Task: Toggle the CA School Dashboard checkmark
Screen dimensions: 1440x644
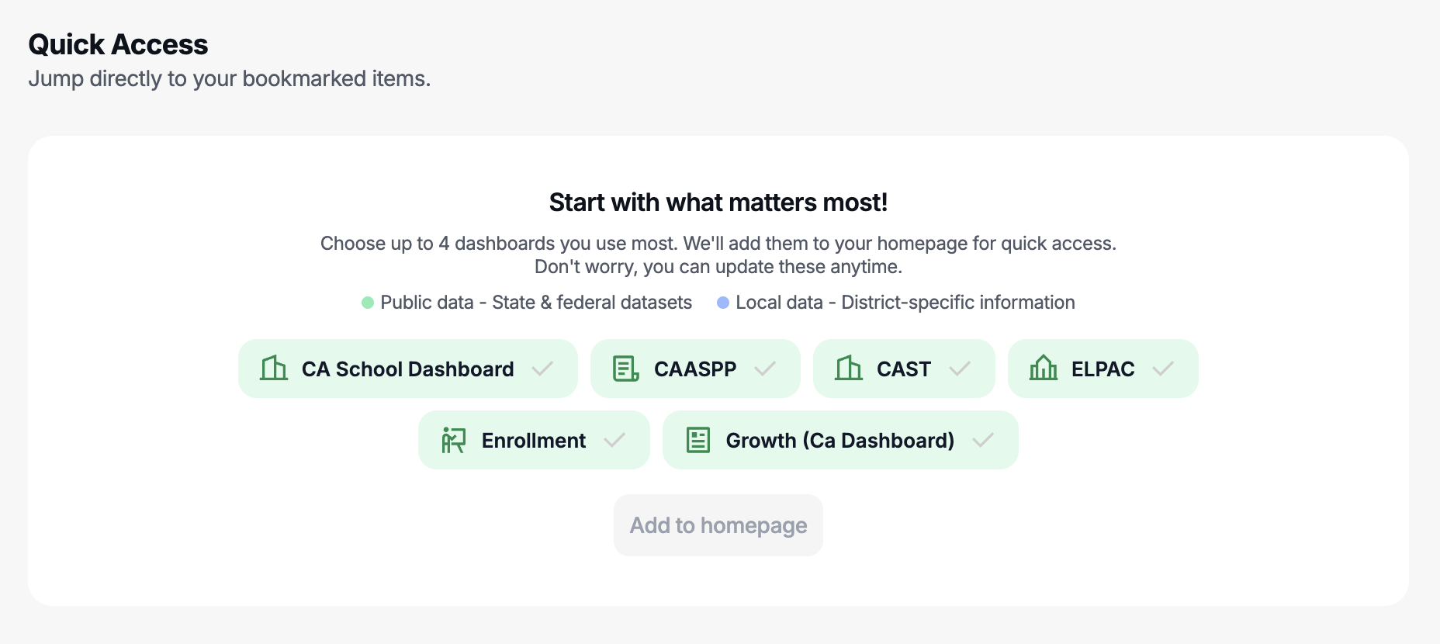Action: [542, 369]
